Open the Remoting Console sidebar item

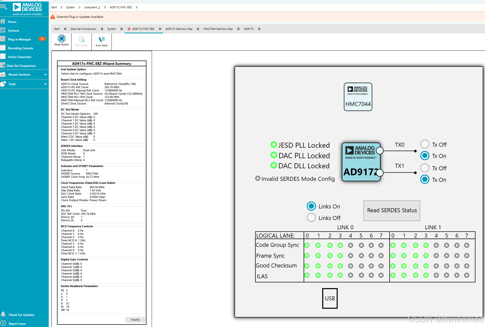pyautogui.click(x=20, y=48)
